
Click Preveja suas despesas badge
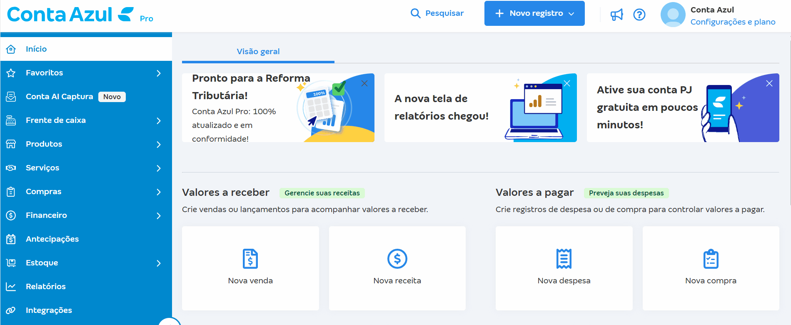(626, 193)
